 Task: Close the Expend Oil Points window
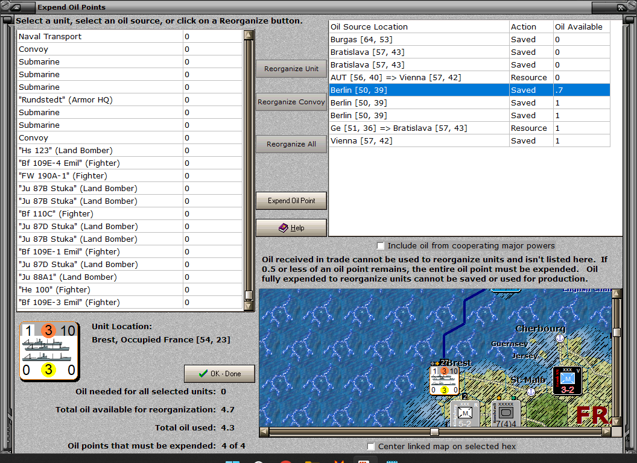pyautogui.click(x=620, y=7)
